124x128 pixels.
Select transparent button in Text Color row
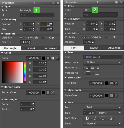[116, 83]
